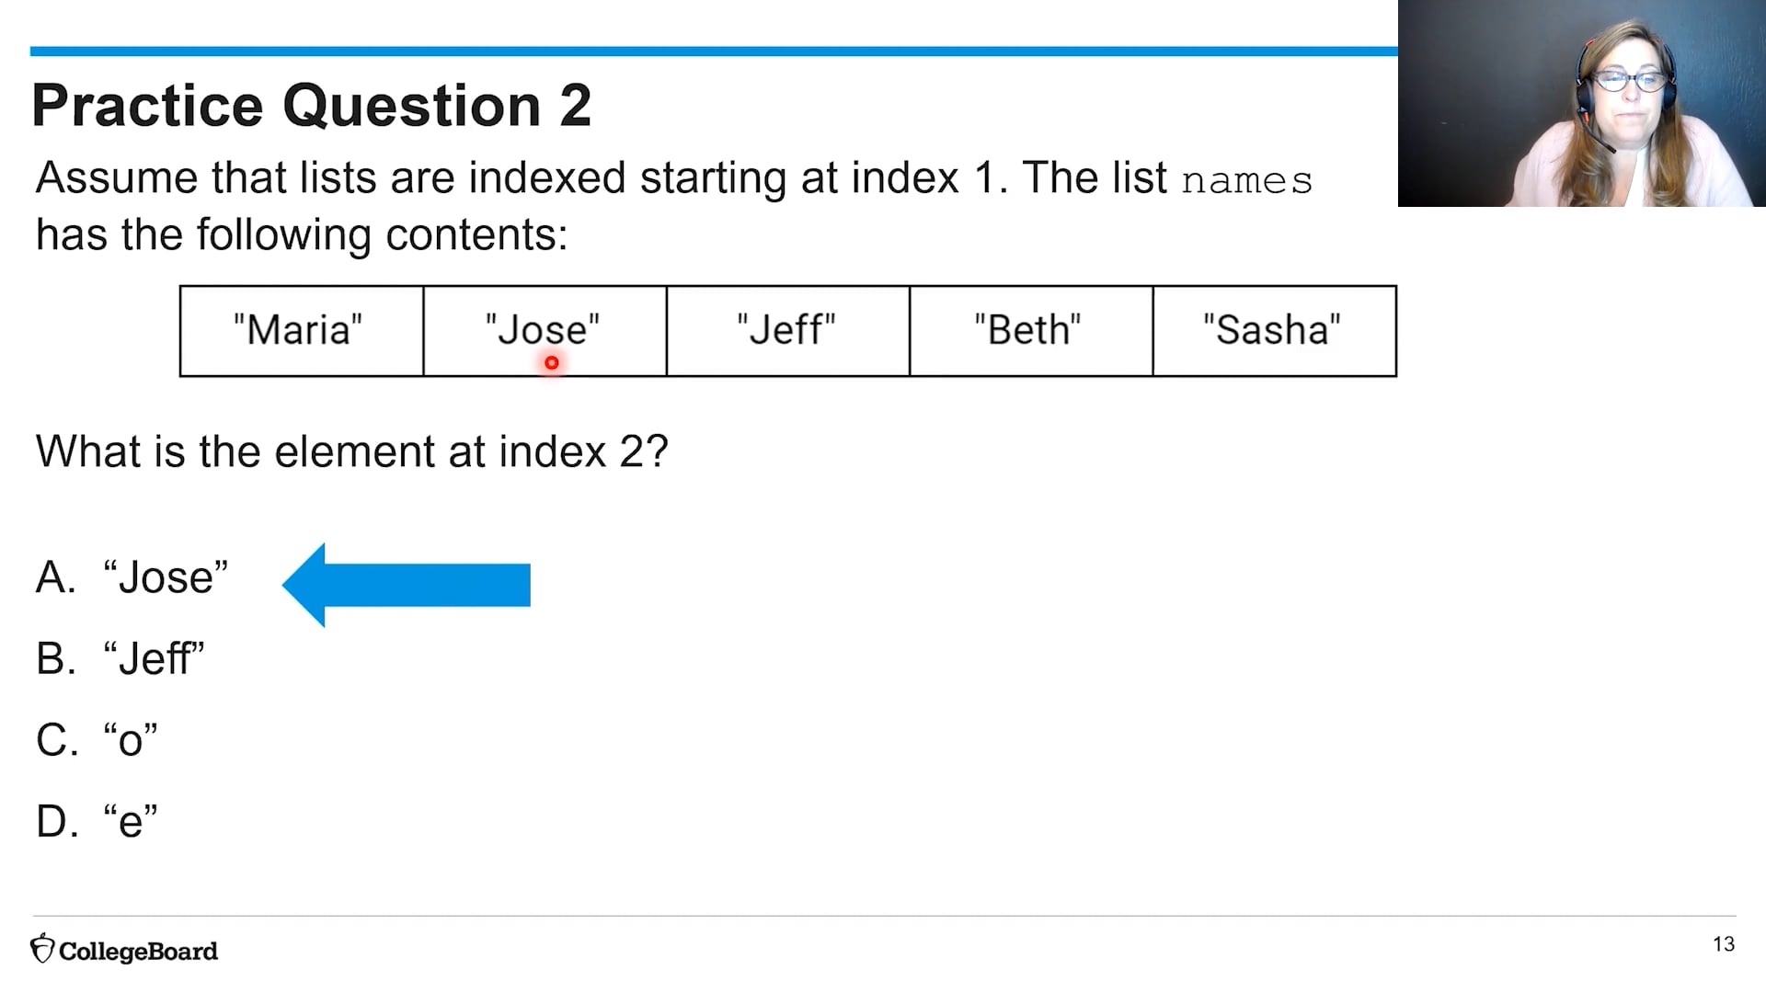Click the CollegeBoard text logo

point(138,951)
